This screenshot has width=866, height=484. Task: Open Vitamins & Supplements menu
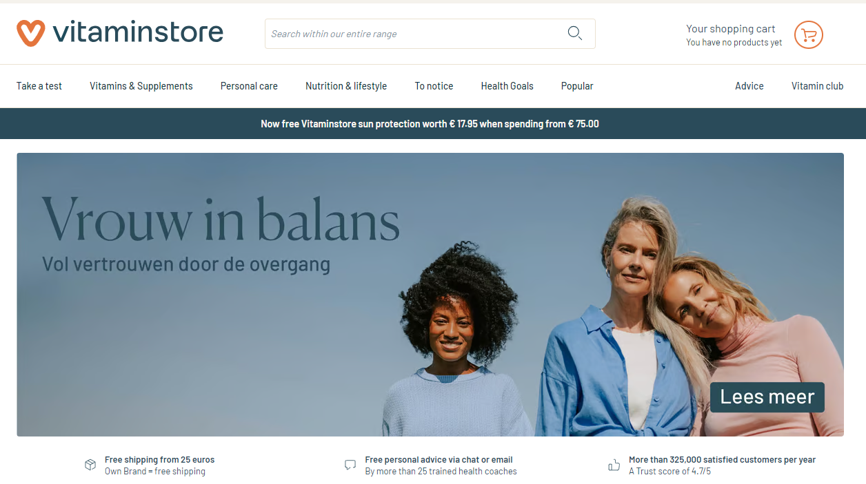141,86
